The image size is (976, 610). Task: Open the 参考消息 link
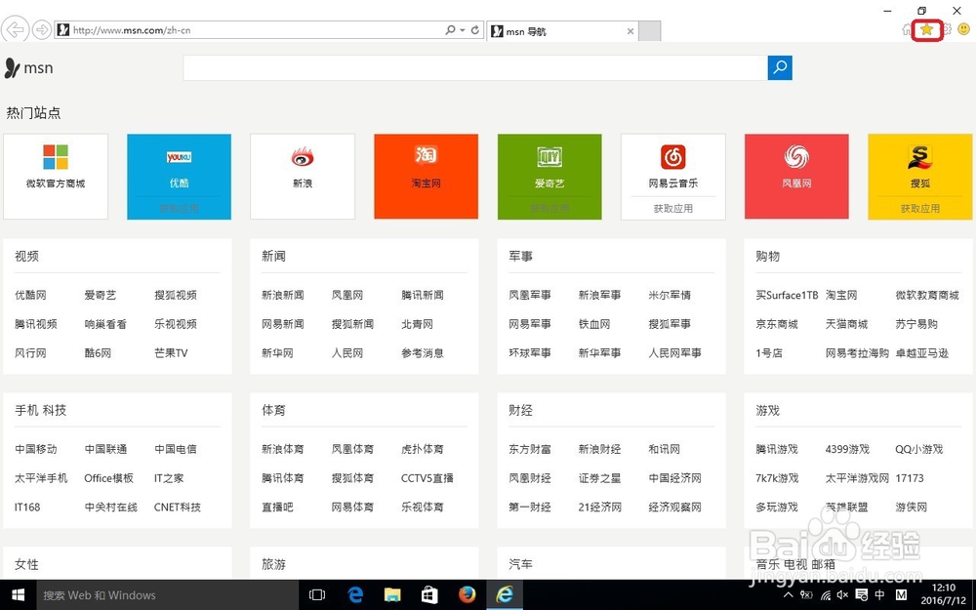pyautogui.click(x=422, y=353)
